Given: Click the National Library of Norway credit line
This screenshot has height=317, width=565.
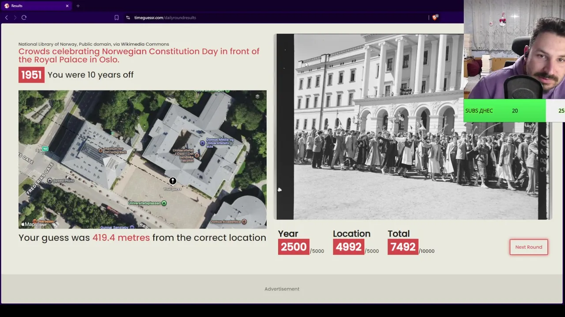Looking at the screenshot, I should point(94,44).
